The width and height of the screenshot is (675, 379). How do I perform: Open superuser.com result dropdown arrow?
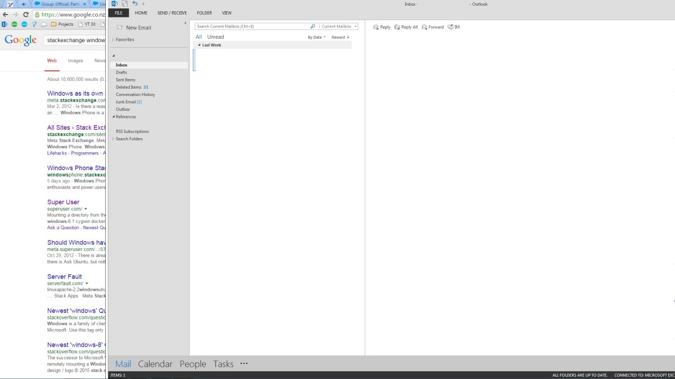85,209
